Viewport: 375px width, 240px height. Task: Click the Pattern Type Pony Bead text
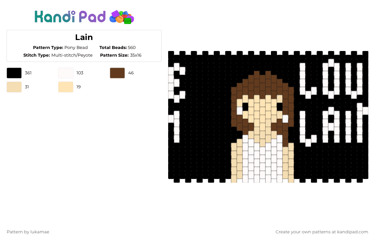60,48
